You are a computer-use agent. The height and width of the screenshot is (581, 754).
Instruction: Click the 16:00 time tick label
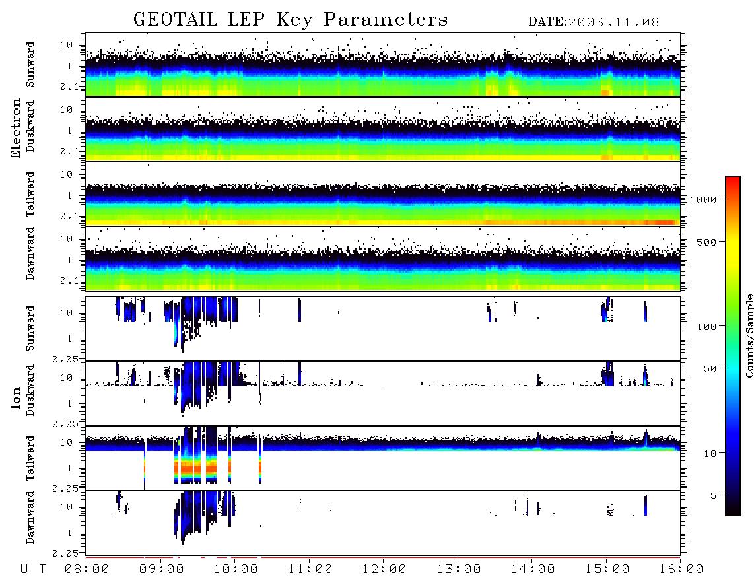pos(681,570)
